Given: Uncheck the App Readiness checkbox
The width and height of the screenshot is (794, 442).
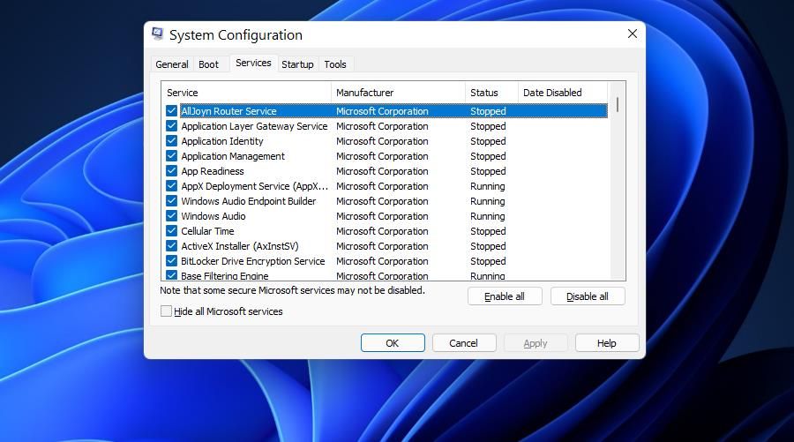Looking at the screenshot, I should tap(171, 171).
